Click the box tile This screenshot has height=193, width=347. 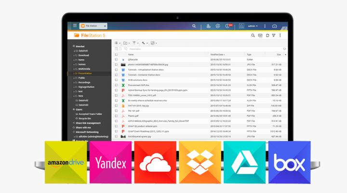289,163
